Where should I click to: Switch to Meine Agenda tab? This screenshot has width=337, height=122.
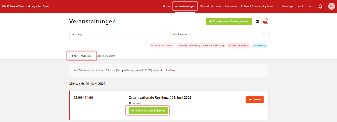tap(106, 56)
